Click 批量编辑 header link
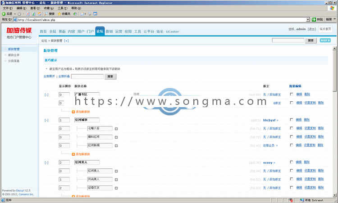Viewport: 338px width, 203px height. (295, 86)
